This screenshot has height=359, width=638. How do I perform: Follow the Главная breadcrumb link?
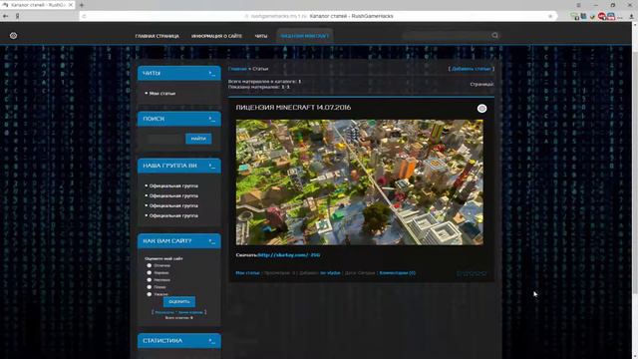pos(237,69)
